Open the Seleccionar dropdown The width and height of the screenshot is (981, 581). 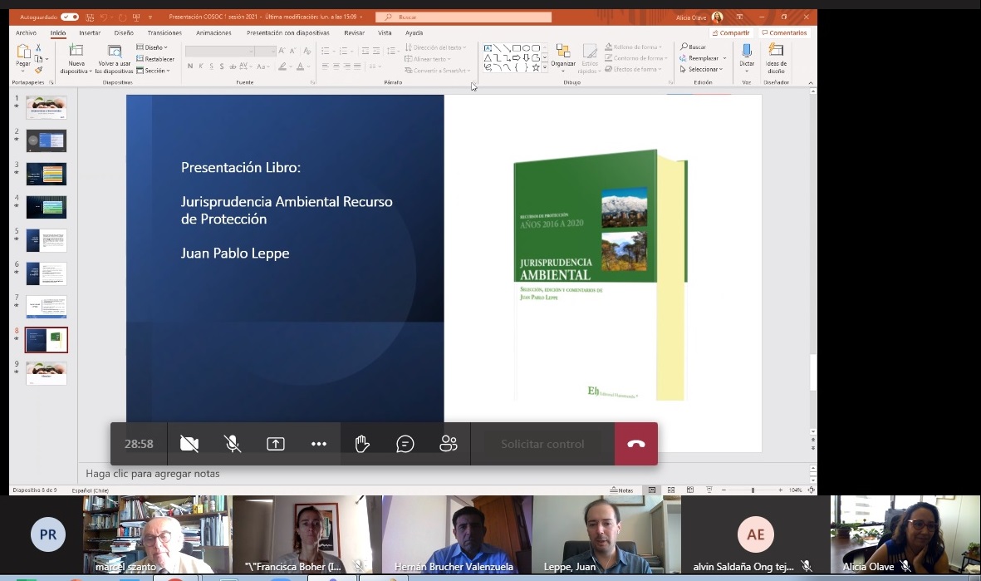point(704,70)
